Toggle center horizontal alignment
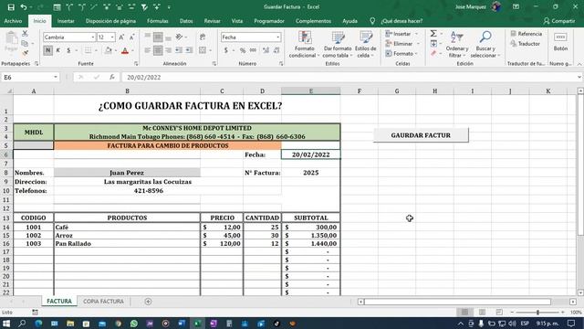Screen dimensions: 584x329 click(x=158, y=50)
